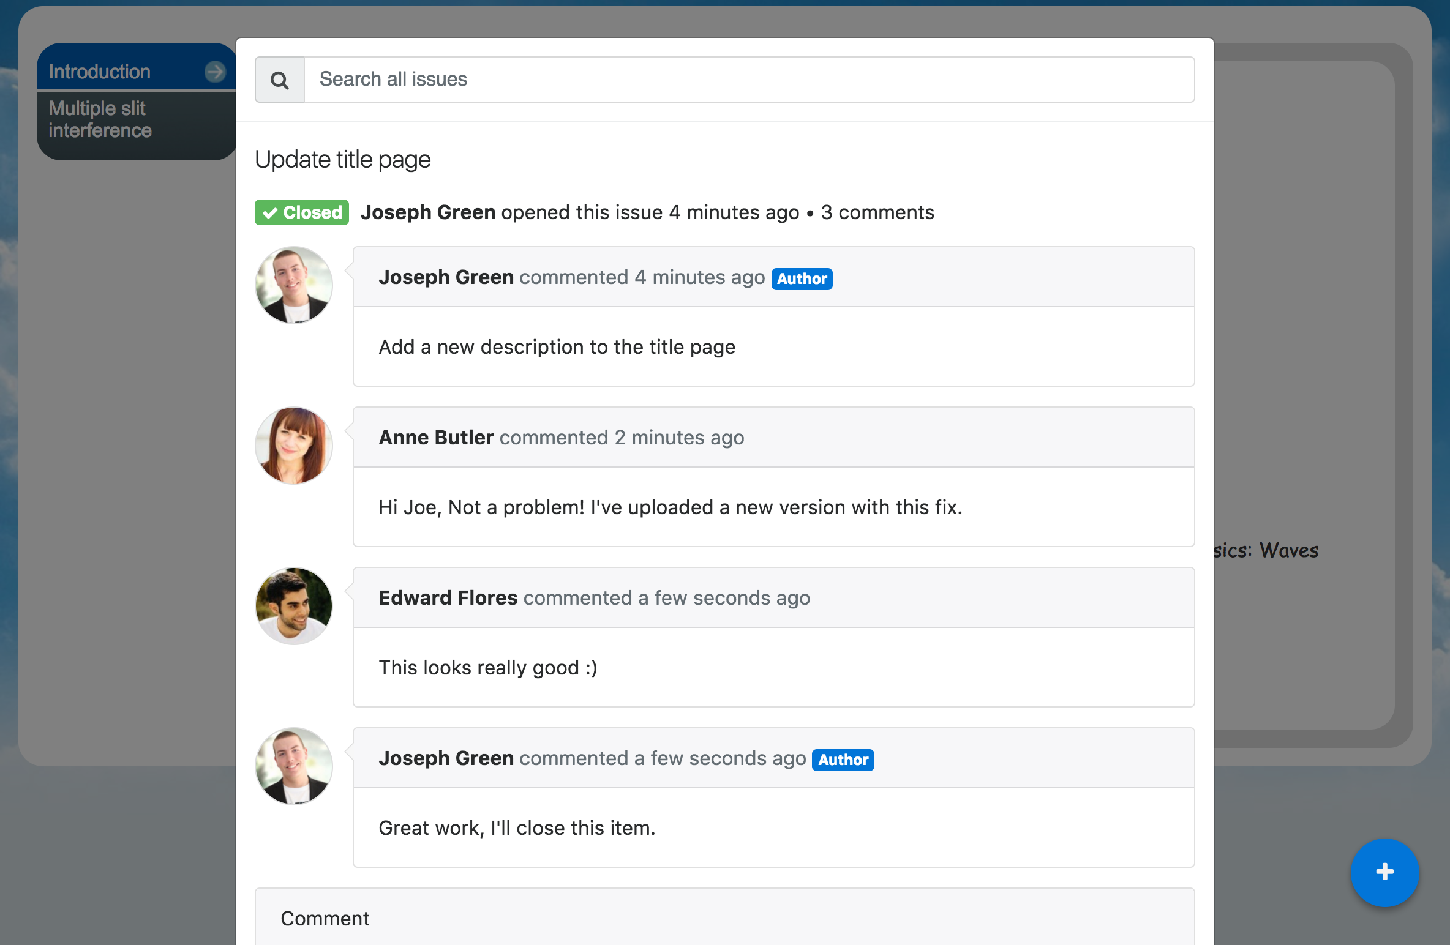Click the blue plus floating button
The image size is (1450, 945).
pyautogui.click(x=1384, y=872)
